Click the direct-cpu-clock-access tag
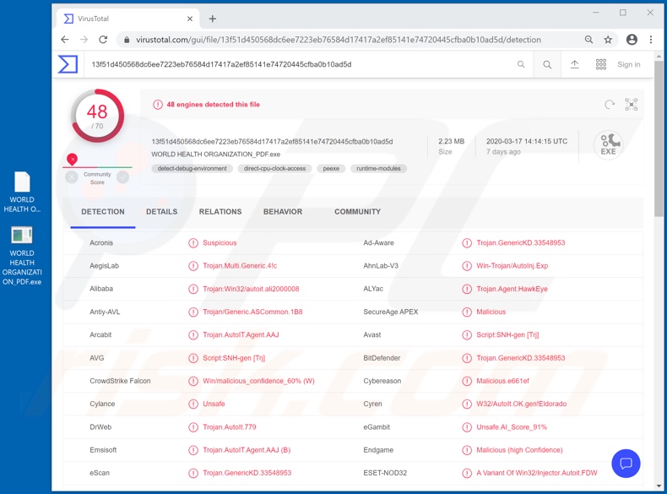This screenshot has height=494, width=667. (274, 169)
